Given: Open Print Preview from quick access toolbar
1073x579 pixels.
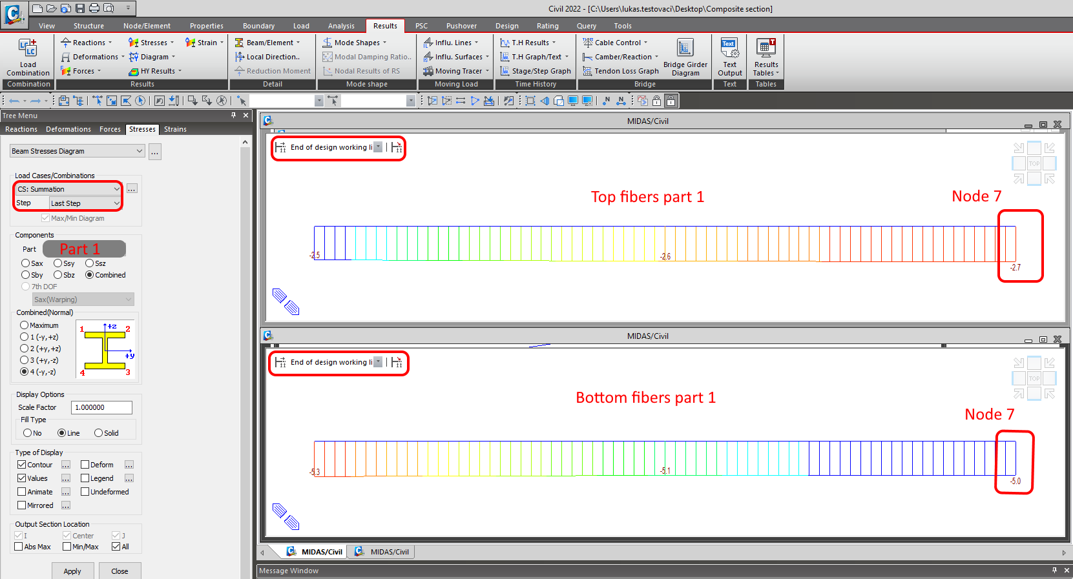Looking at the screenshot, I should (109, 8).
